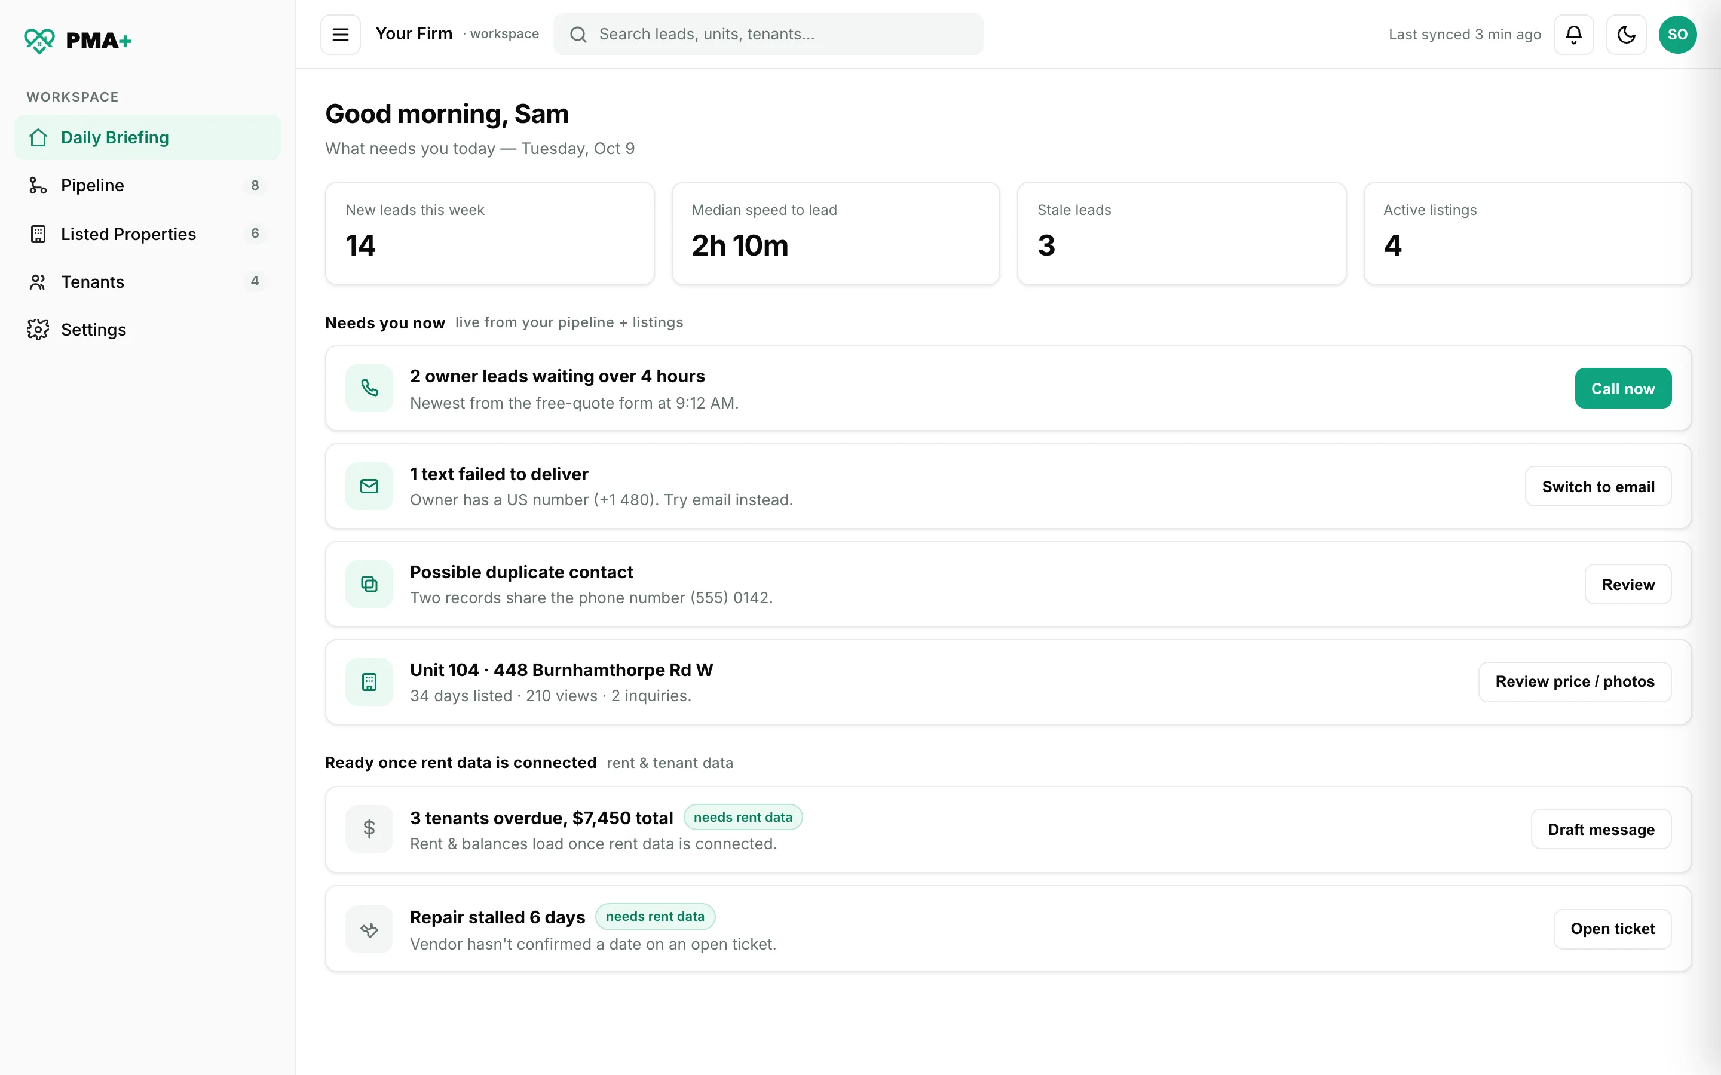The image size is (1721, 1075).
Task: Click the Last synced 3 min ago text
Action: [x=1464, y=34]
